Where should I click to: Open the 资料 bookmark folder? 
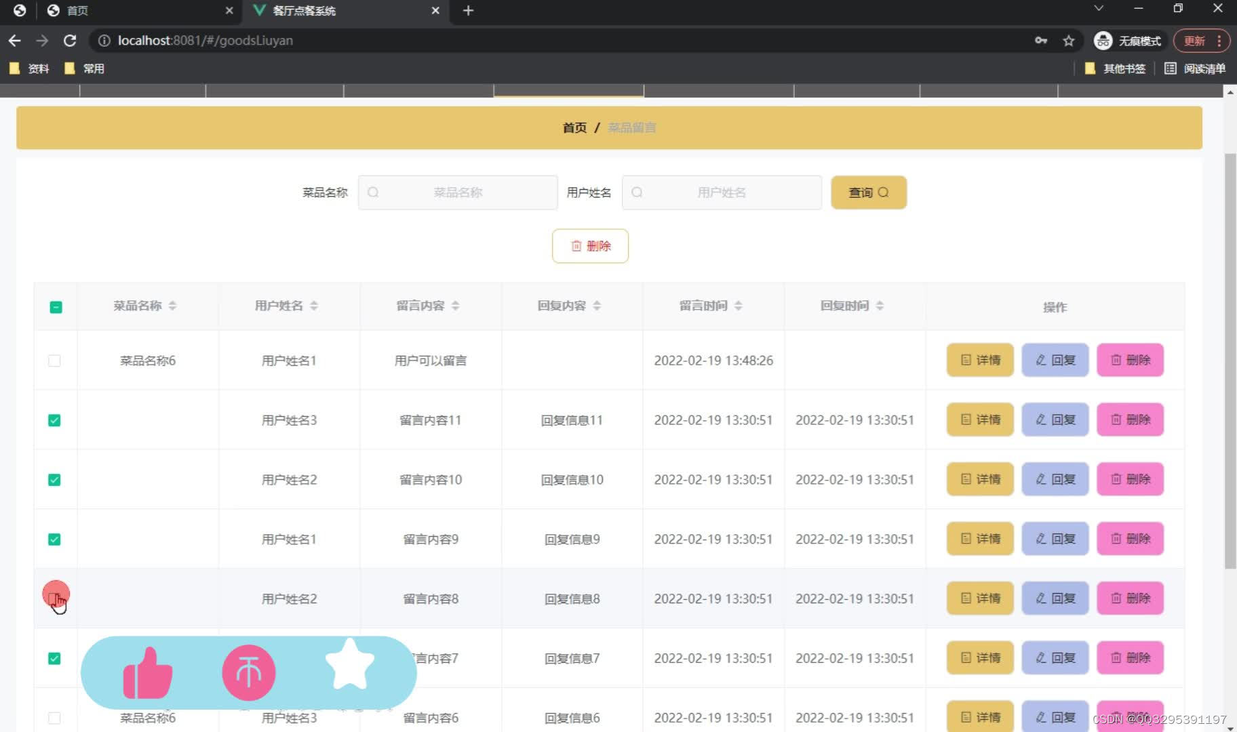29,68
